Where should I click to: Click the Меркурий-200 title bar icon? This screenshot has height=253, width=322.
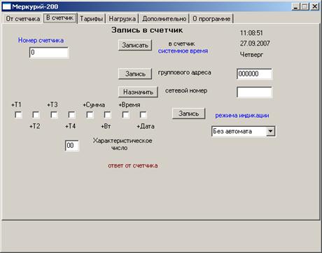coord(6,6)
